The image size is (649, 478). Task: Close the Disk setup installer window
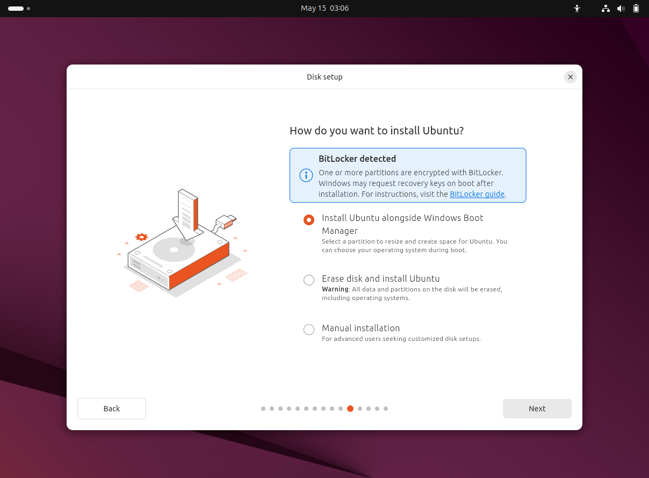(571, 77)
